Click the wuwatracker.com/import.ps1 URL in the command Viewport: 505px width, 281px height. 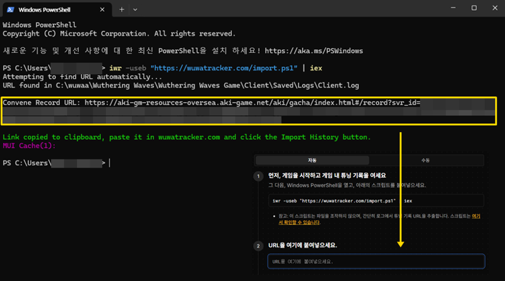[x=224, y=68]
